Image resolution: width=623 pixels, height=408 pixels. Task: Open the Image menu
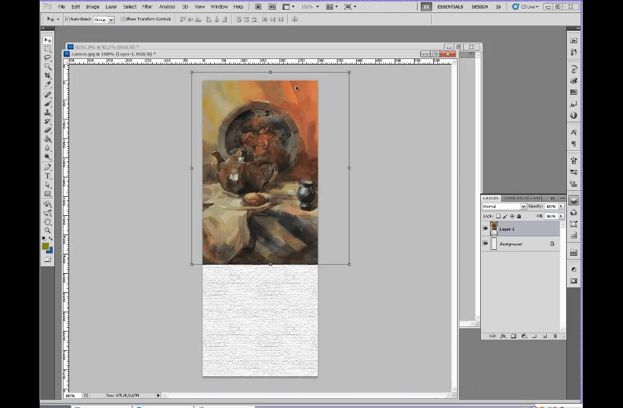click(92, 7)
